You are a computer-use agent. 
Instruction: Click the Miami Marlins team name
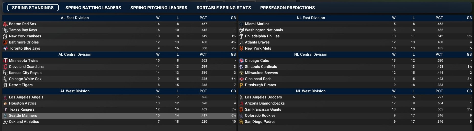[257, 24]
